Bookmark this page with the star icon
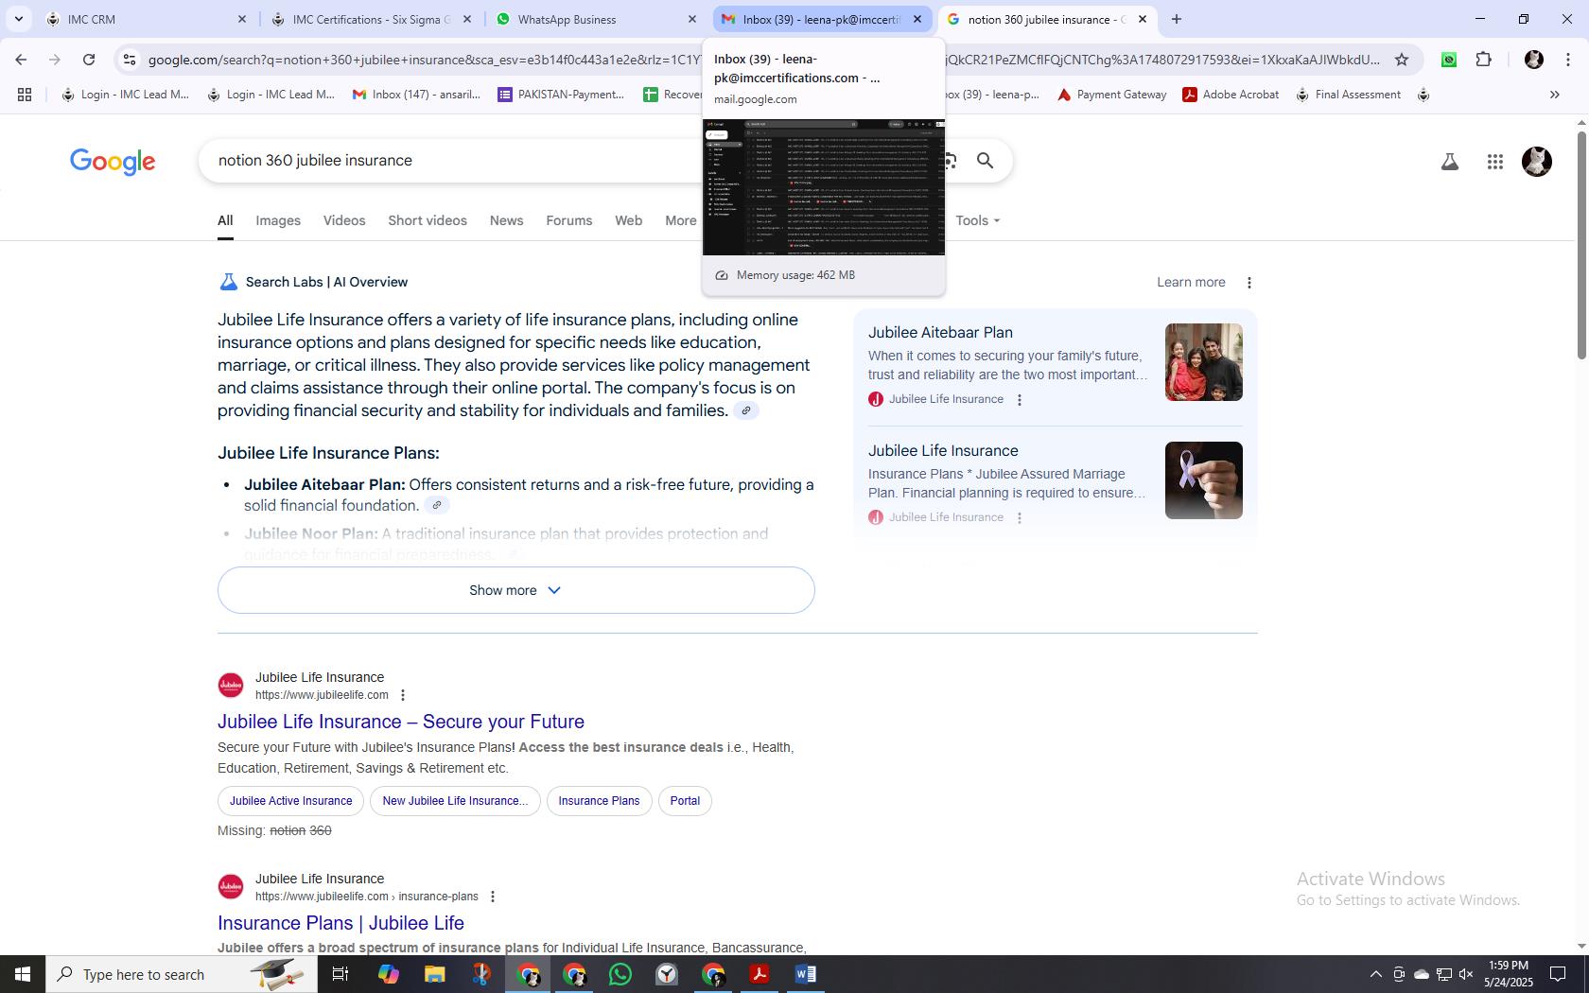 click(x=1402, y=60)
